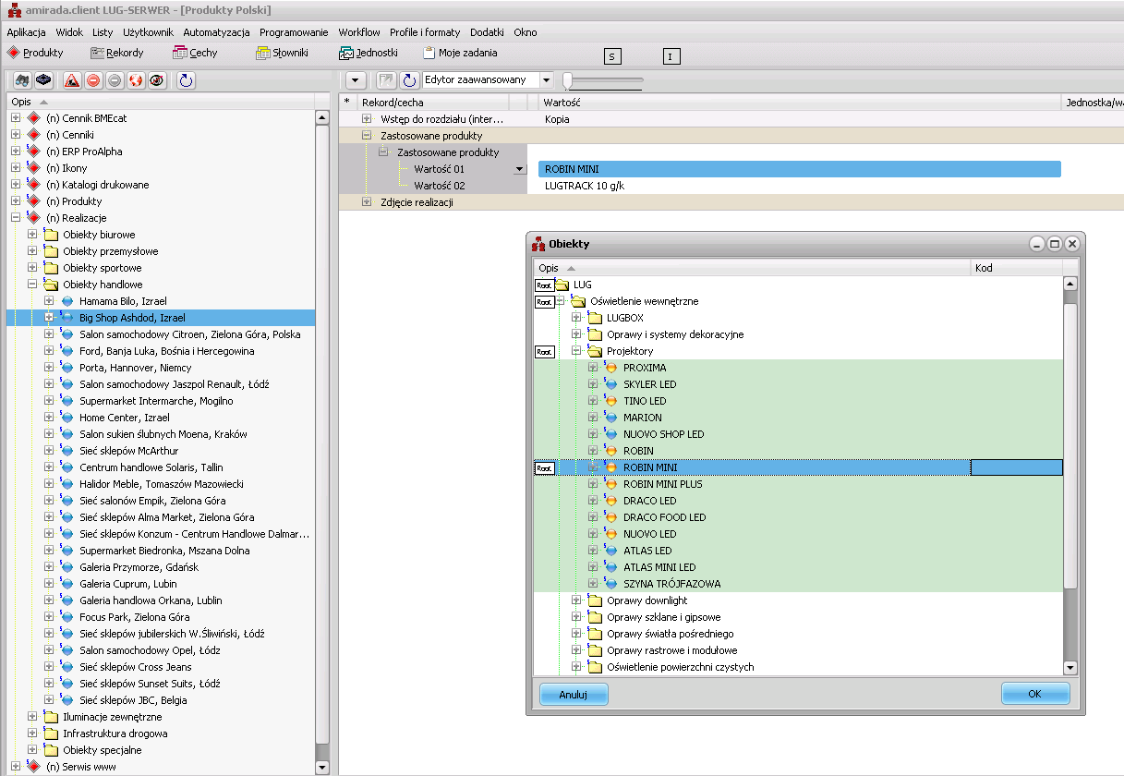The height and width of the screenshot is (776, 1124).
Task: Open the Dodatki menu
Action: pyautogui.click(x=488, y=32)
